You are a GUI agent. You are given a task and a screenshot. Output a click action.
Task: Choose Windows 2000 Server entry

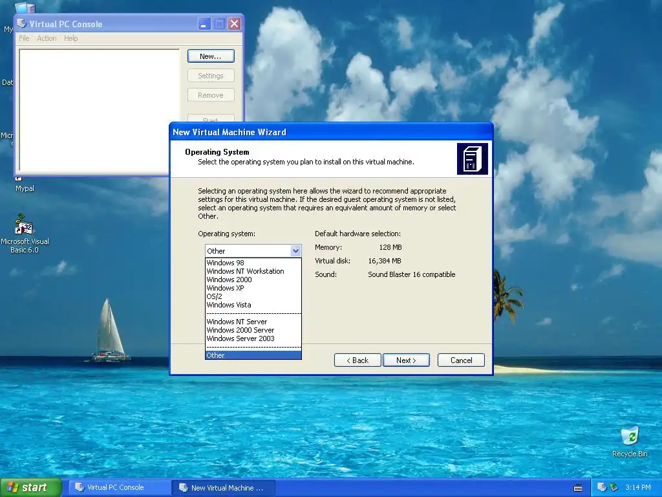tap(253, 330)
